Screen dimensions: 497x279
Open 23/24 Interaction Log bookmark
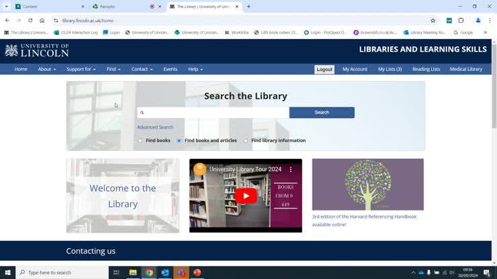point(76,32)
